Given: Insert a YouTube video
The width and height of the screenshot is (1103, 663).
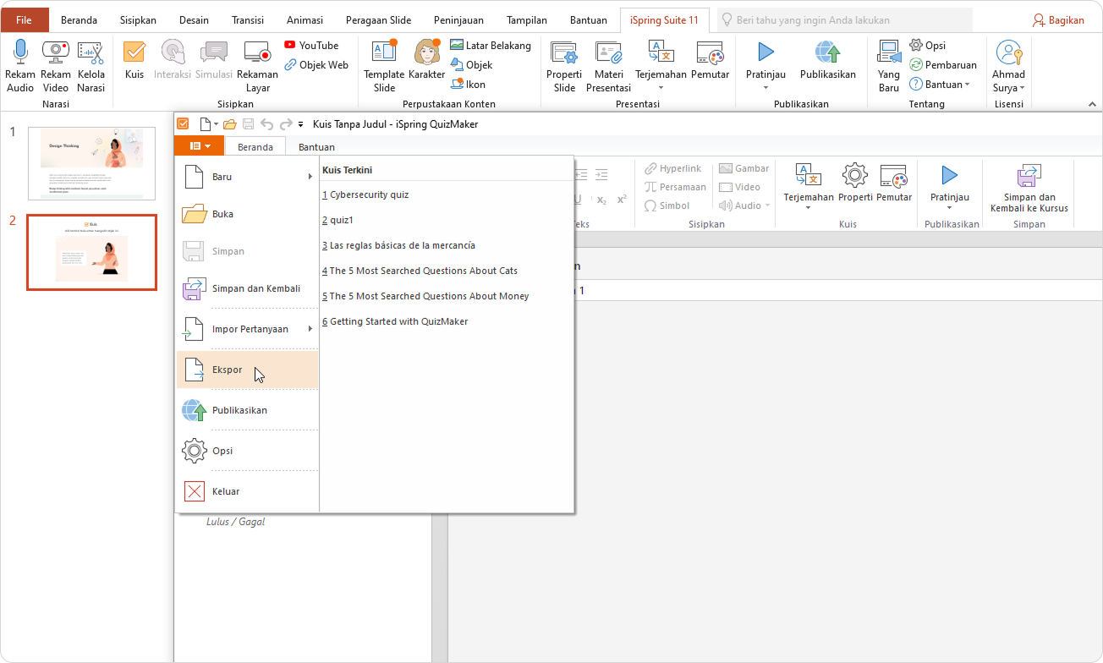Looking at the screenshot, I should pyautogui.click(x=311, y=46).
